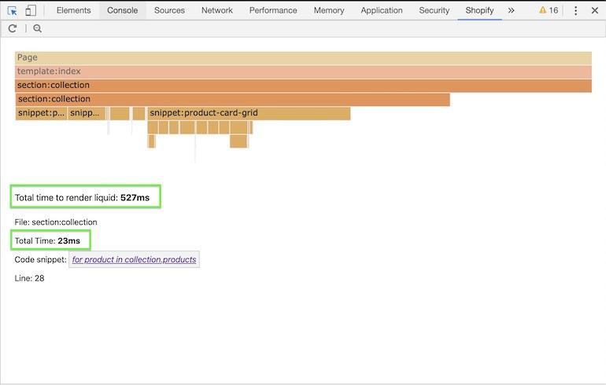Screen dimensions: 606x385
Task: Select the Shopify tab
Action: (479, 10)
